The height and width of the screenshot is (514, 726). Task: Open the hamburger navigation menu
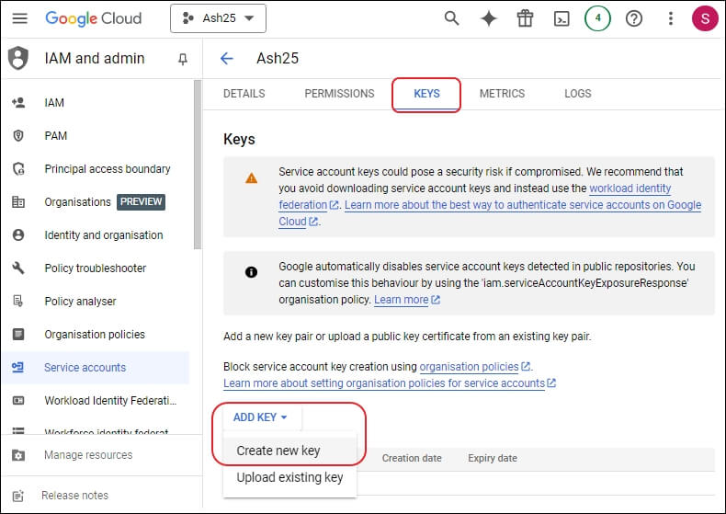(x=19, y=18)
